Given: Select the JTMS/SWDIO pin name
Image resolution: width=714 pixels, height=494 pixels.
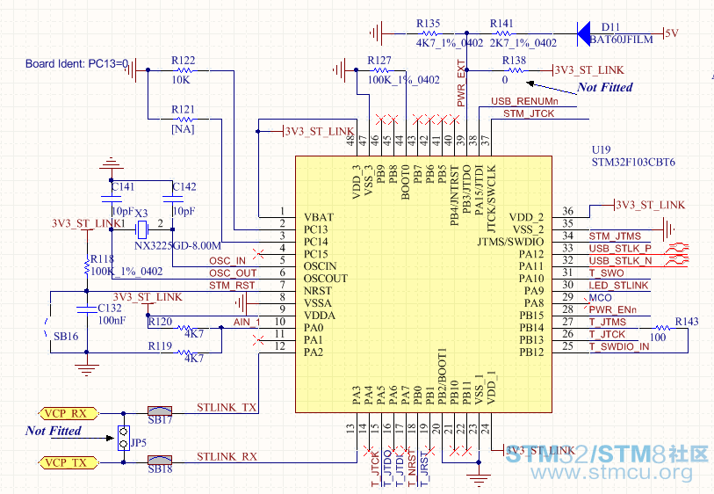Looking at the screenshot, I should 510,242.
